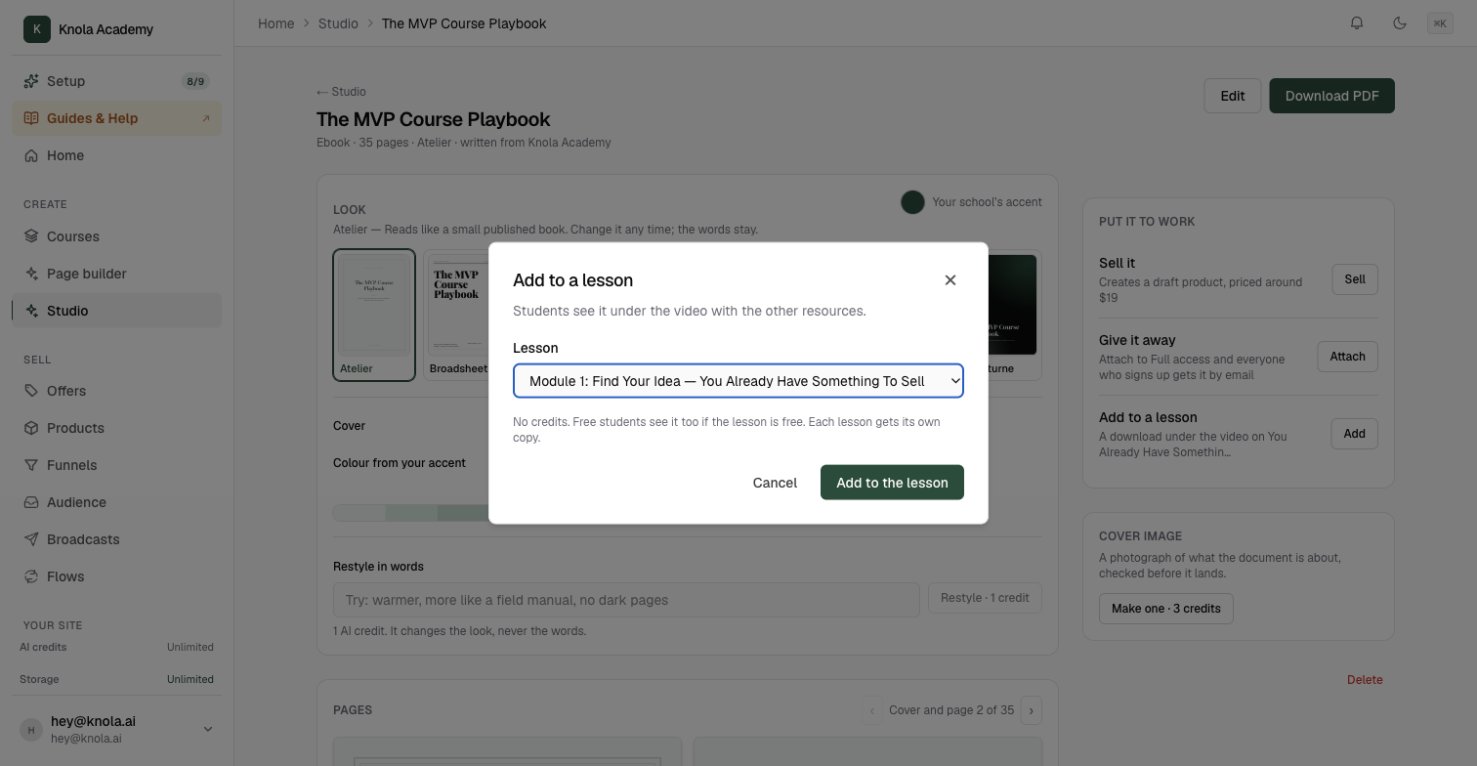Click the Guides & Help book icon
The image size is (1477, 766).
(x=31, y=118)
